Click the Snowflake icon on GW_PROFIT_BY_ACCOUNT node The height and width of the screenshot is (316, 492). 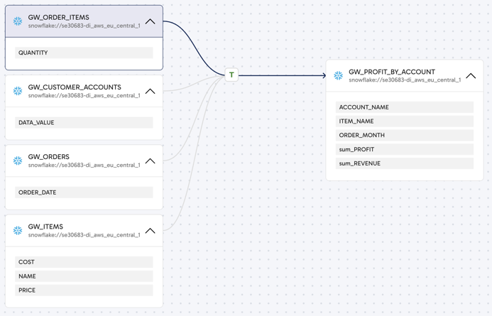coord(339,76)
